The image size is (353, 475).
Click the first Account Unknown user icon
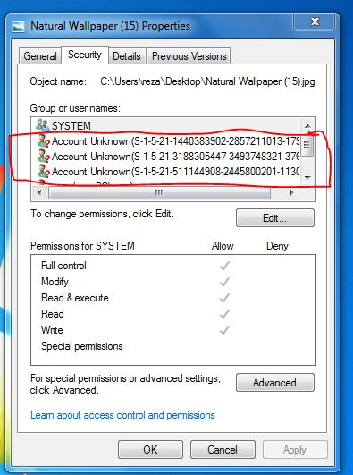tap(43, 141)
